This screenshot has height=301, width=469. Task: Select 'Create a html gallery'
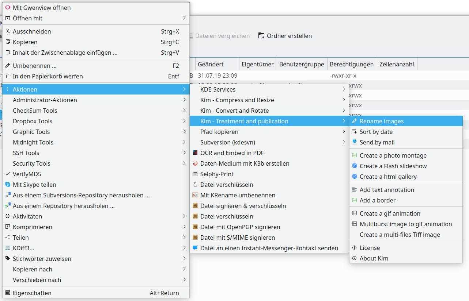pos(406,177)
